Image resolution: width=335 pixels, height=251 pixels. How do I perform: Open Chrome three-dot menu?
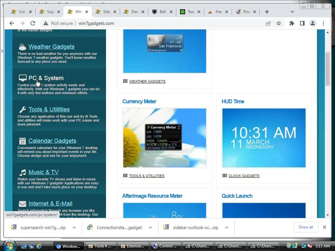(323, 23)
